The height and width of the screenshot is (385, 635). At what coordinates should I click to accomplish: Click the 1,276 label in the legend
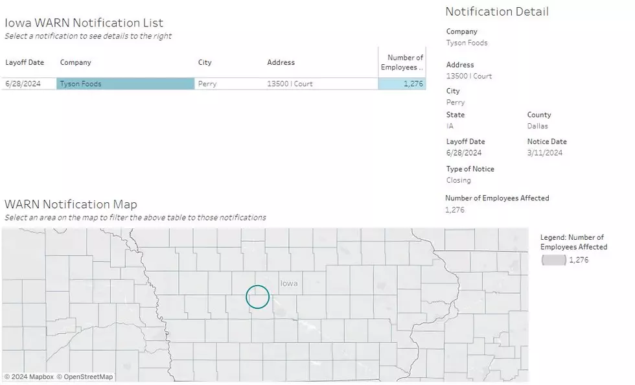(579, 260)
